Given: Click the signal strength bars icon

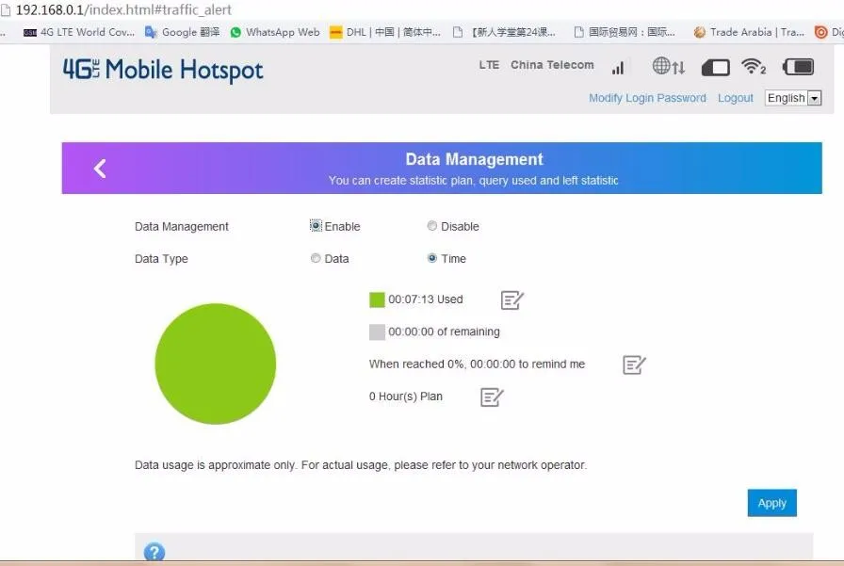Looking at the screenshot, I should (618, 68).
